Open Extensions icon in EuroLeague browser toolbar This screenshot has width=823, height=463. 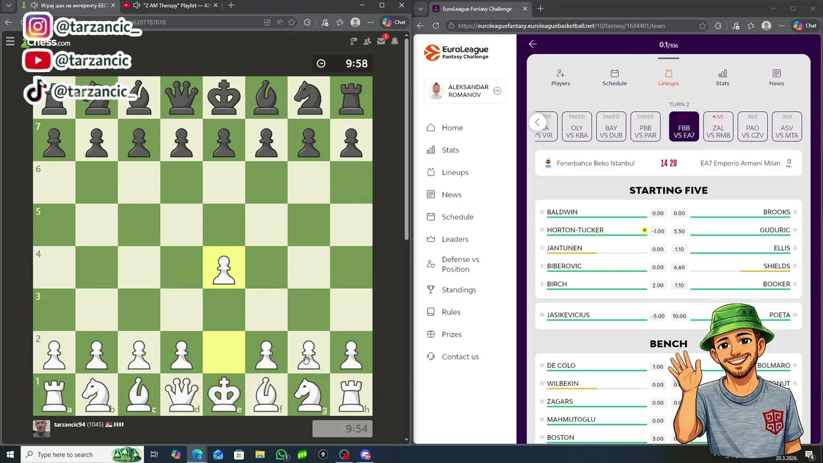[718, 26]
